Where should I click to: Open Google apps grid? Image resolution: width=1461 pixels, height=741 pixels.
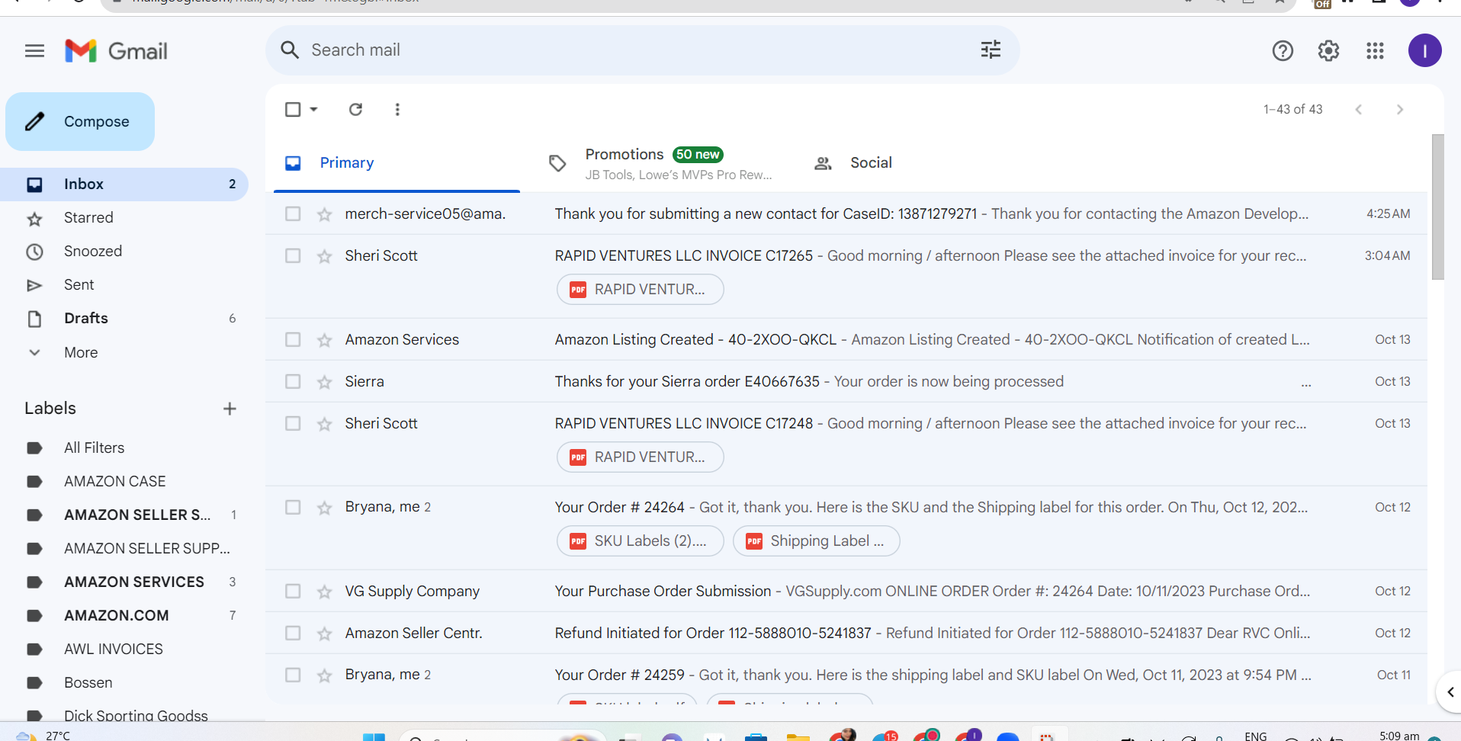(x=1375, y=51)
